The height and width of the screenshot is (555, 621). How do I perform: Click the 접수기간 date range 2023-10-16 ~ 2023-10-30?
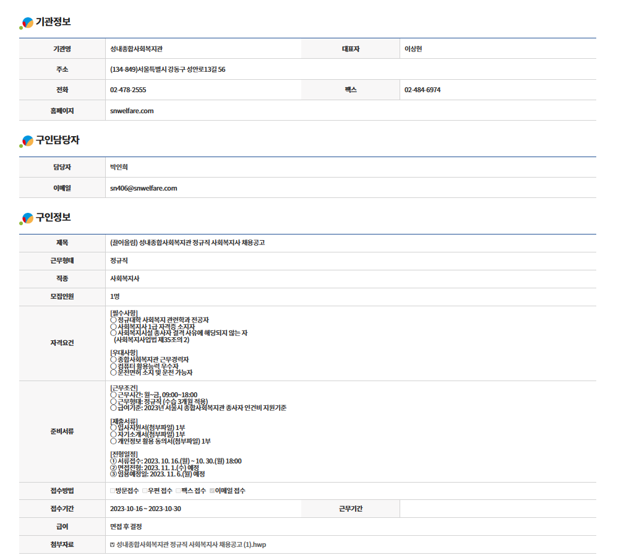(x=145, y=509)
